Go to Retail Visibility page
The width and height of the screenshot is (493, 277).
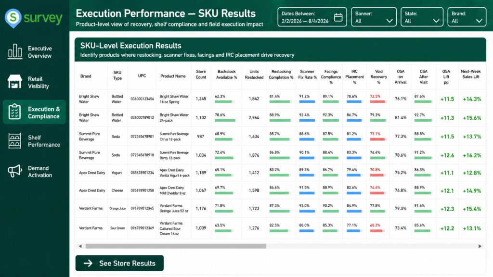[34, 82]
